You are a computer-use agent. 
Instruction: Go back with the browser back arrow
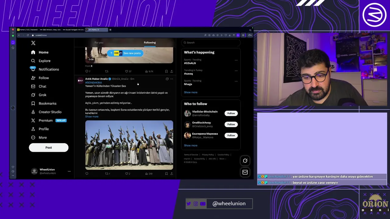[19, 35]
